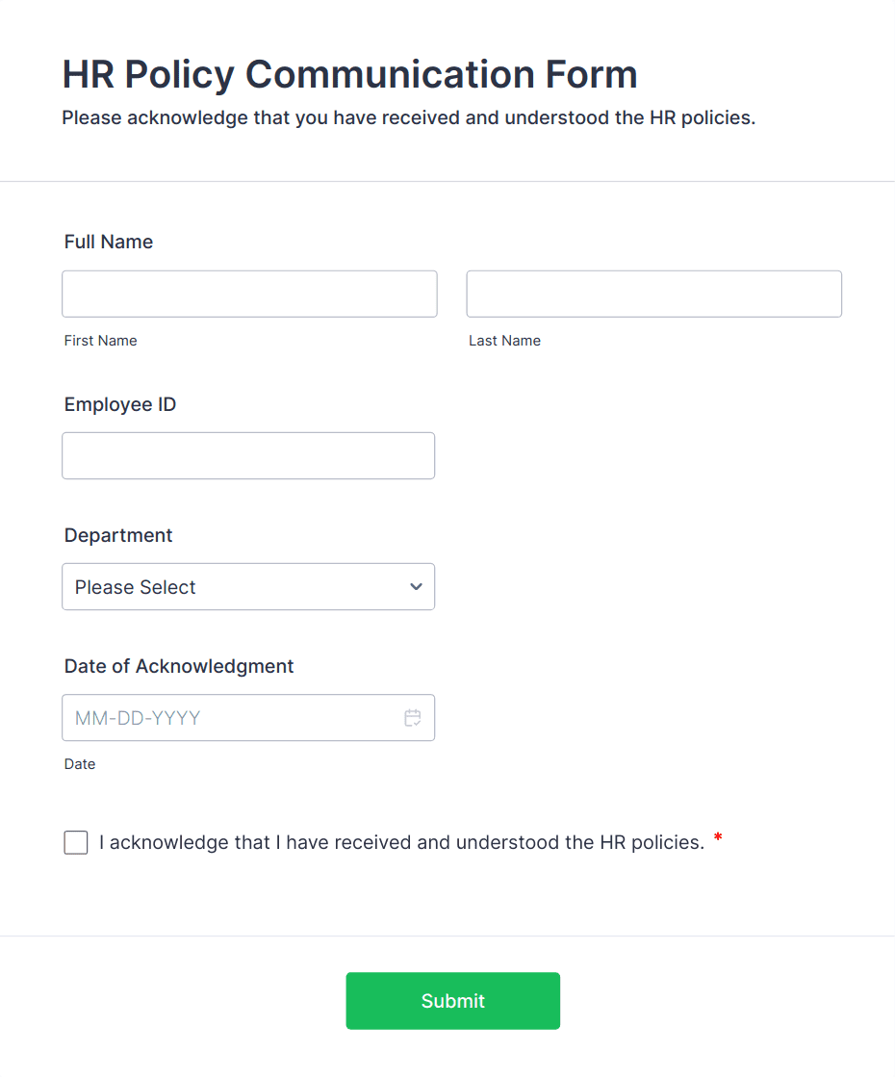Viewport: 895px width, 1077px height.
Task: Click the 'Full Name' field label
Action: 109,243
